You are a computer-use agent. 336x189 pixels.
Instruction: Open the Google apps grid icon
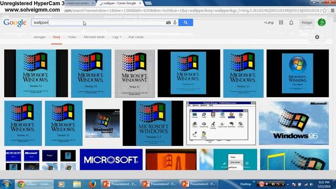click(281, 22)
